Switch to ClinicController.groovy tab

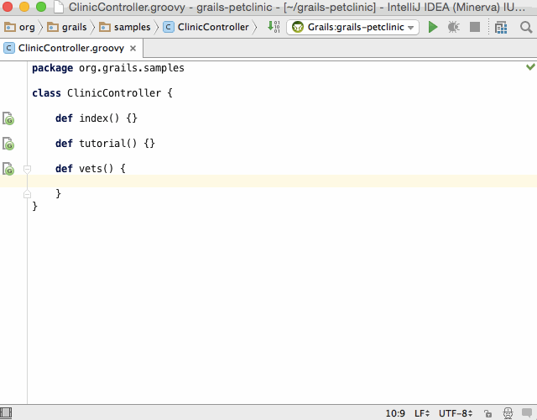pyautogui.click(x=70, y=49)
